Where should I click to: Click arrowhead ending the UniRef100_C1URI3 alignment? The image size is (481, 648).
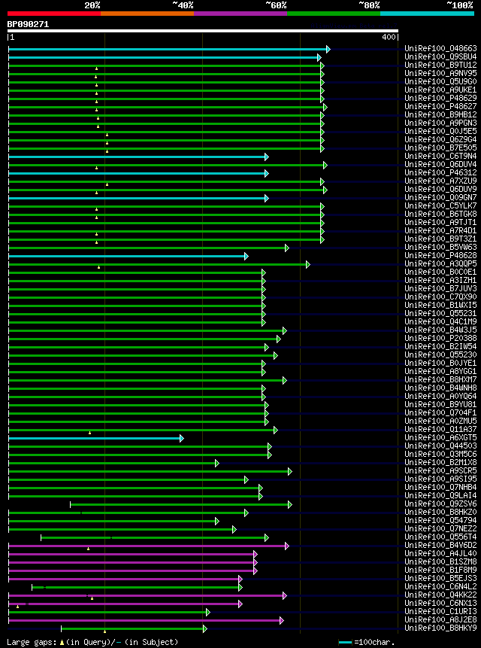coord(208,612)
